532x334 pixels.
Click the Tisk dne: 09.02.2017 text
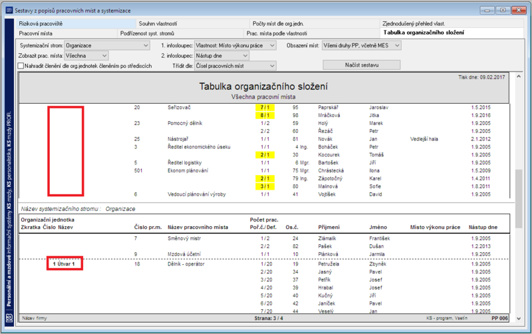(481, 77)
